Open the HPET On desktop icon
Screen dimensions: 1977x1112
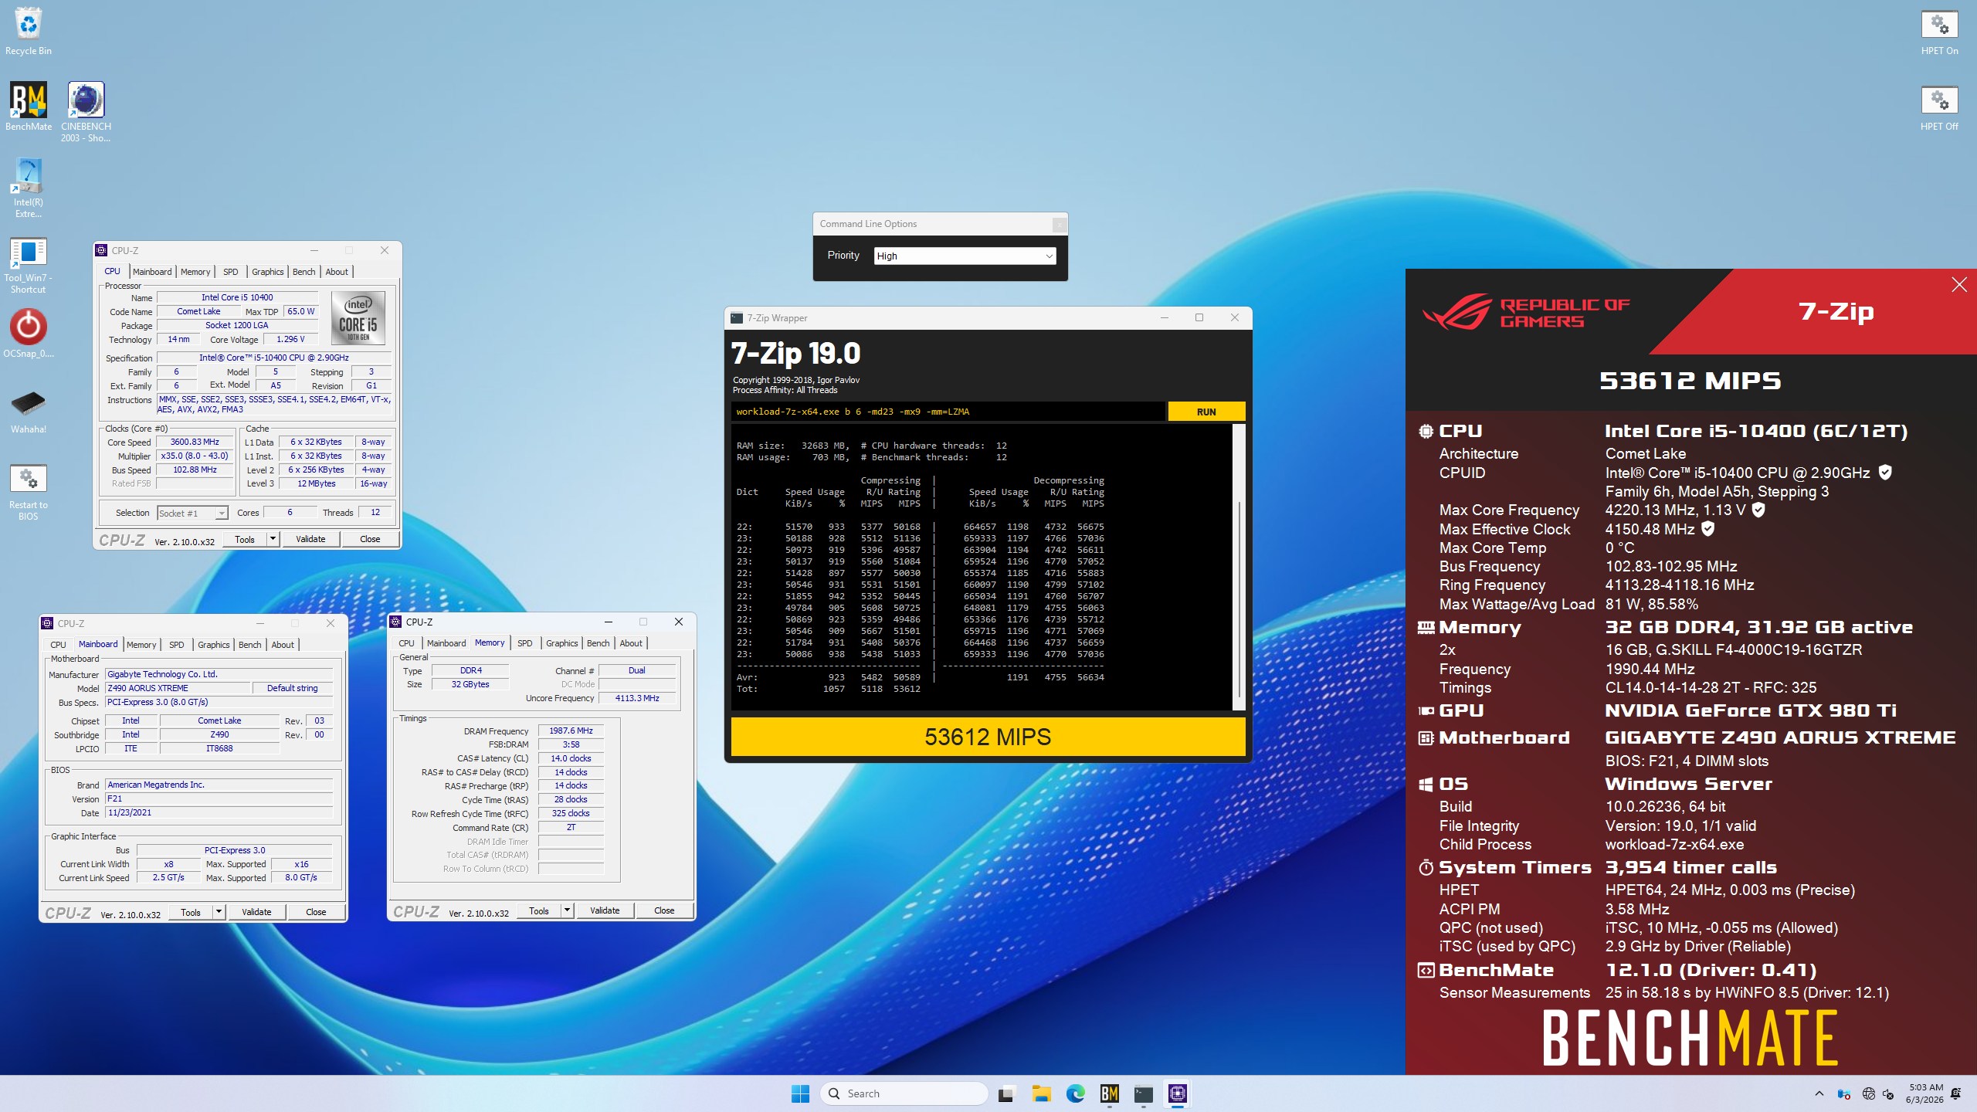1939,32
